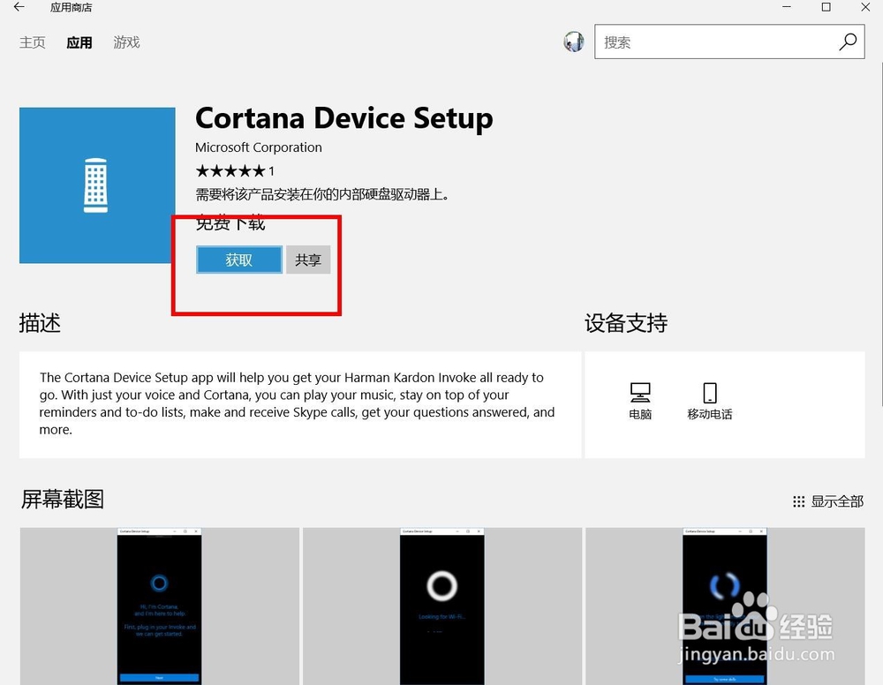Open the user account avatar
883x685 pixels.
(x=574, y=41)
